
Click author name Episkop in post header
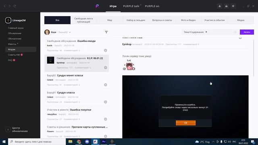pyautogui.click(x=127, y=44)
